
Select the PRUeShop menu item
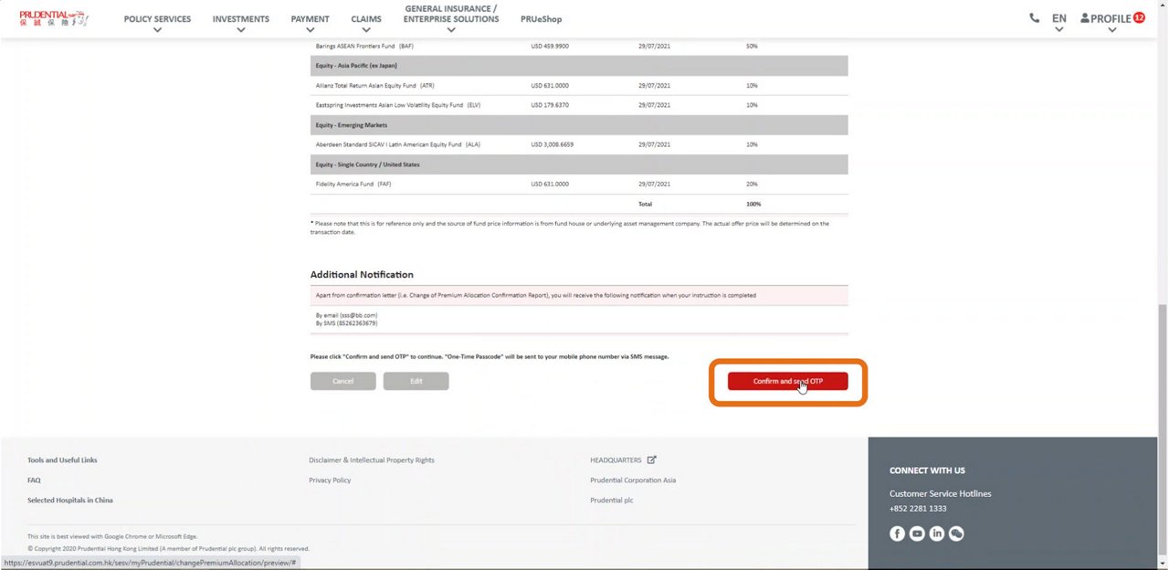[541, 19]
